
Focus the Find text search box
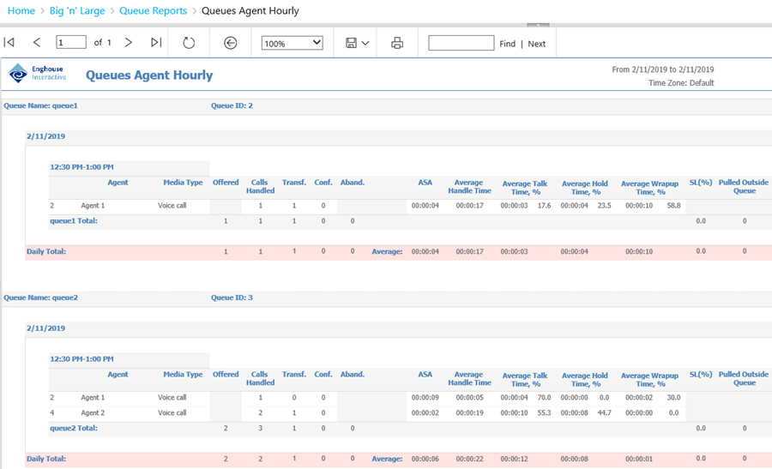tap(461, 43)
